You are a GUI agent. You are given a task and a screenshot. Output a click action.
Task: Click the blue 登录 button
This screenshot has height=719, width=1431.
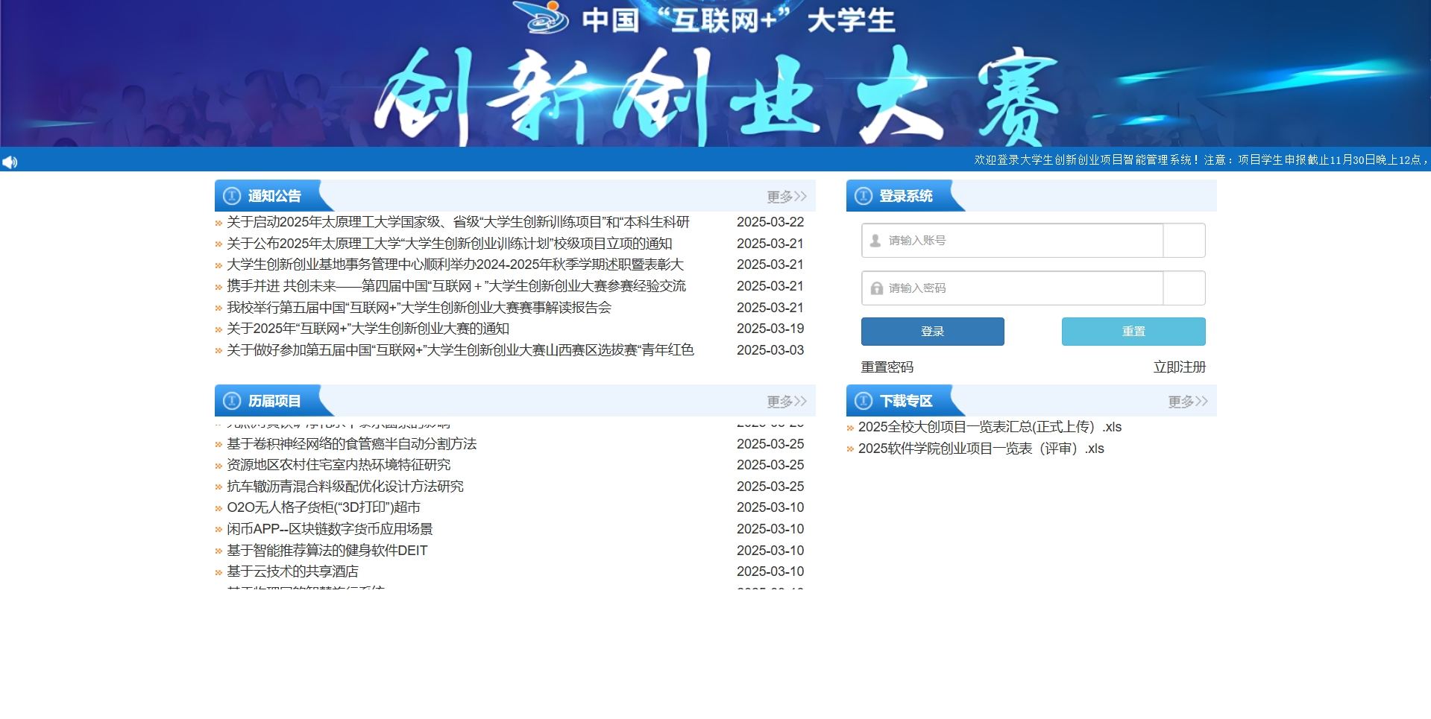(x=933, y=332)
